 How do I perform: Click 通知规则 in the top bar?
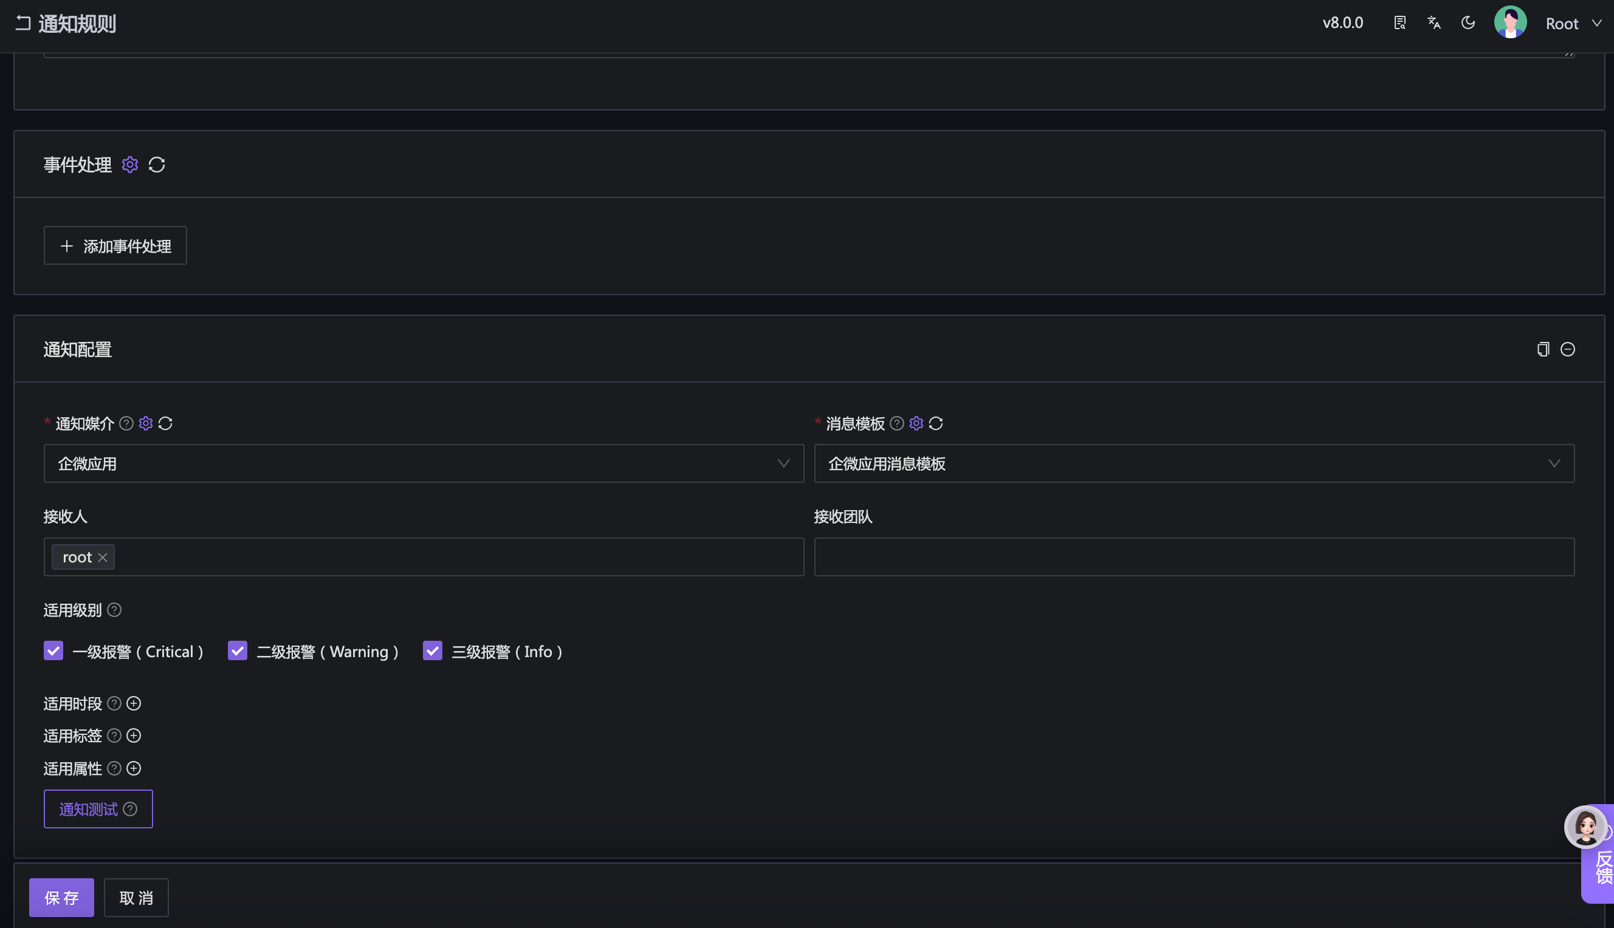[77, 23]
